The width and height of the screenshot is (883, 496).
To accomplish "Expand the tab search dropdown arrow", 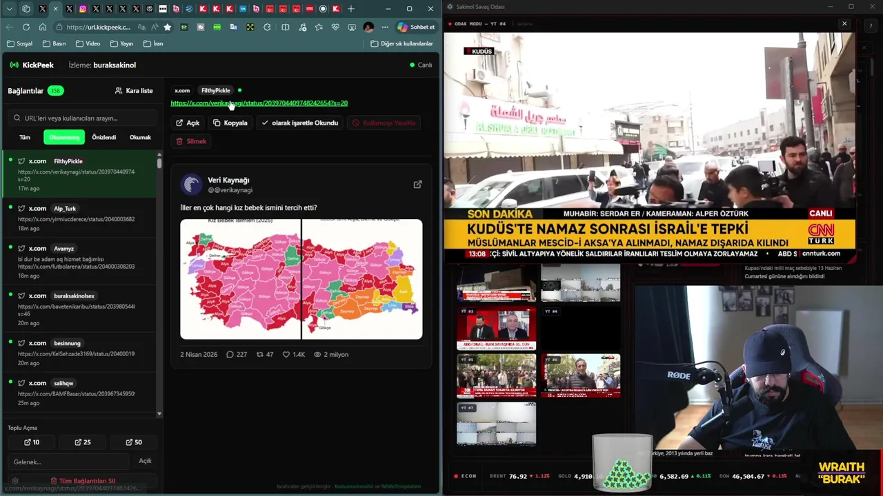I will pyautogui.click(x=10, y=9).
